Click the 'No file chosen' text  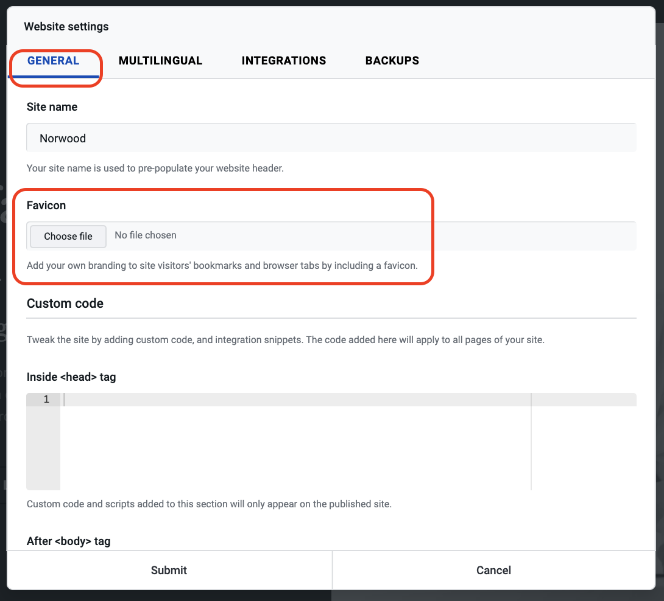(x=146, y=235)
